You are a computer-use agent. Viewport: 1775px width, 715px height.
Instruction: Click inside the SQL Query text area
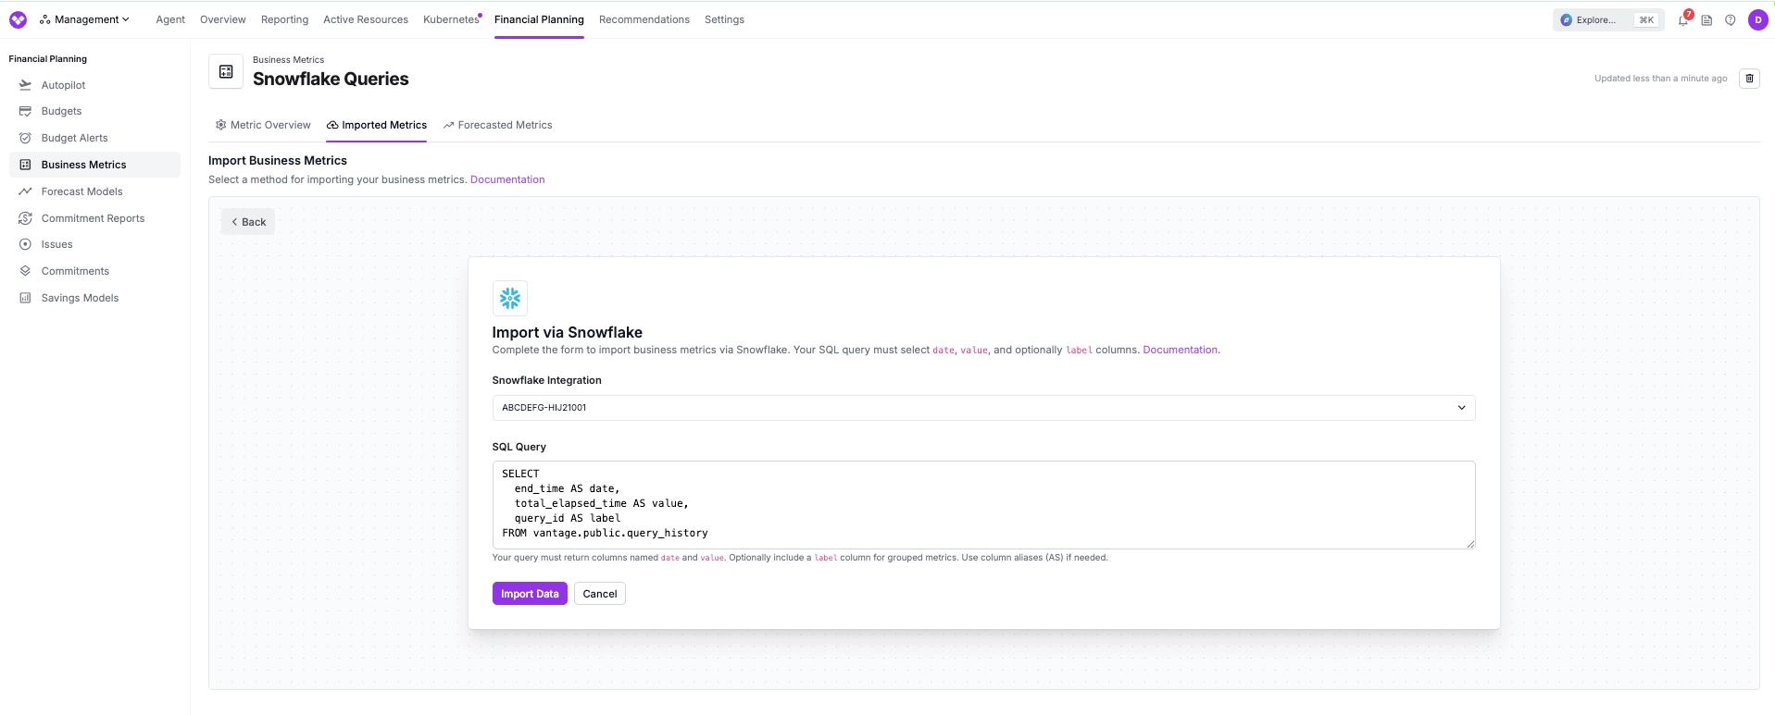click(983, 505)
